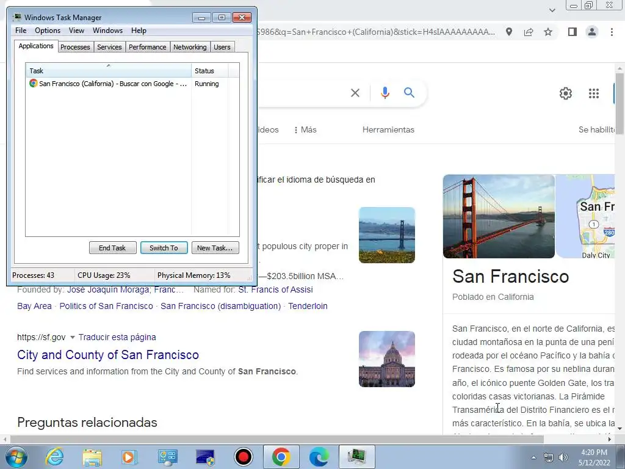625x469 pixels.
Task: Click the Physical Memory: 13% status entry
Action: [x=193, y=275]
